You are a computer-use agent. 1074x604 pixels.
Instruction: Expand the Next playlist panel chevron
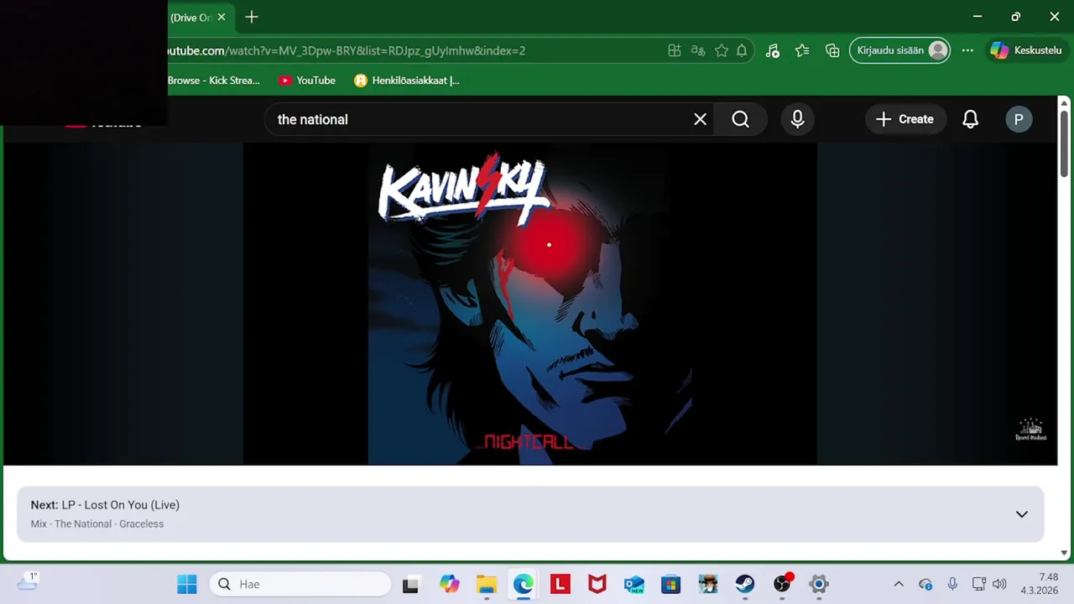click(1021, 514)
